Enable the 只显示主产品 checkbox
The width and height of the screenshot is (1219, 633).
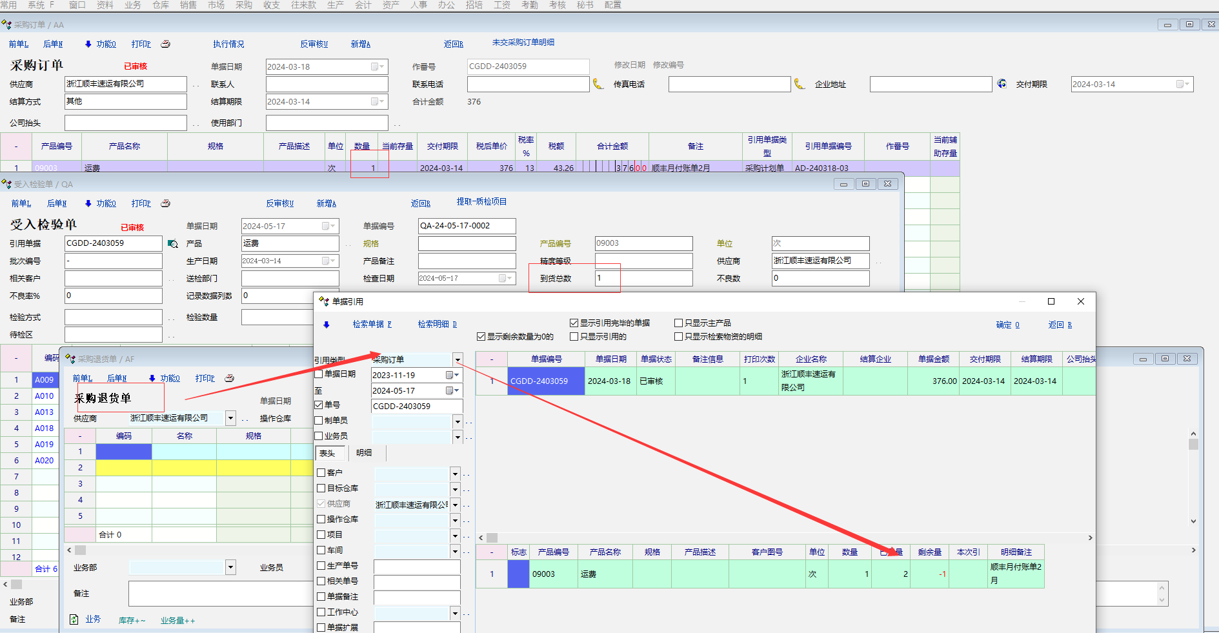[x=678, y=323]
